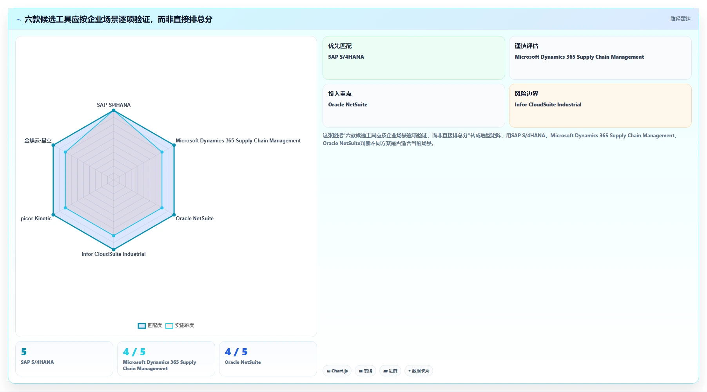This screenshot has width=707, height=392.
Task: Click the 实施难度 data point on the Infor CloudSuite axis
Action: (114, 236)
